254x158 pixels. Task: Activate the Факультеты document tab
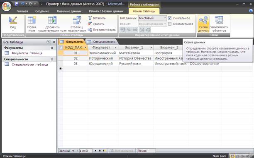(72, 42)
